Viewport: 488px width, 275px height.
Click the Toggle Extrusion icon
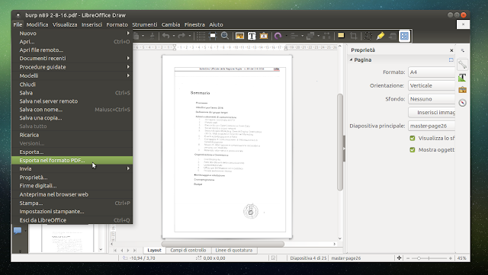point(393,36)
